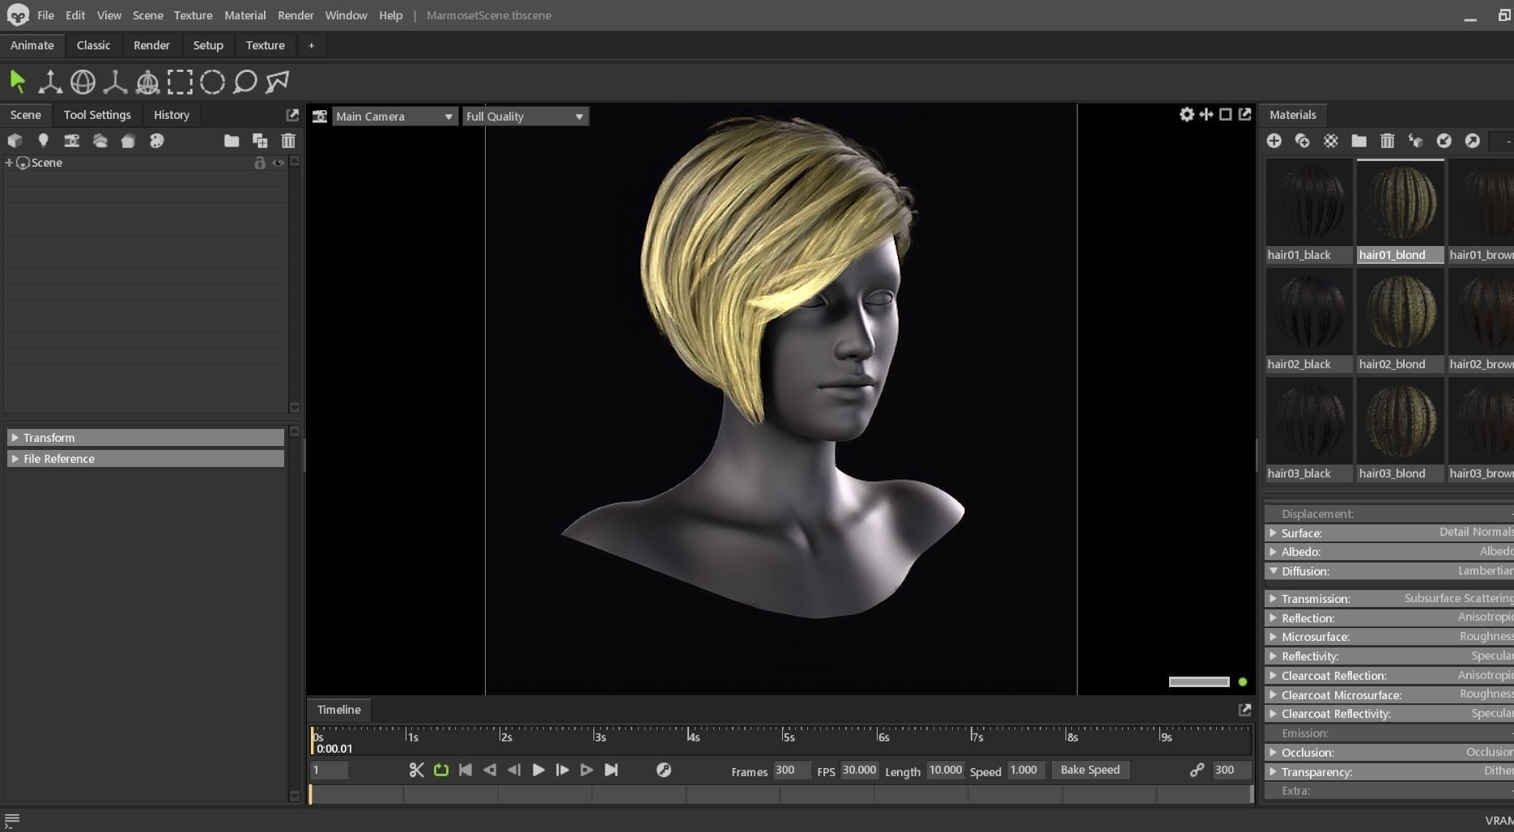The height and width of the screenshot is (832, 1514).
Task: Open the Render menu
Action: point(296,15)
